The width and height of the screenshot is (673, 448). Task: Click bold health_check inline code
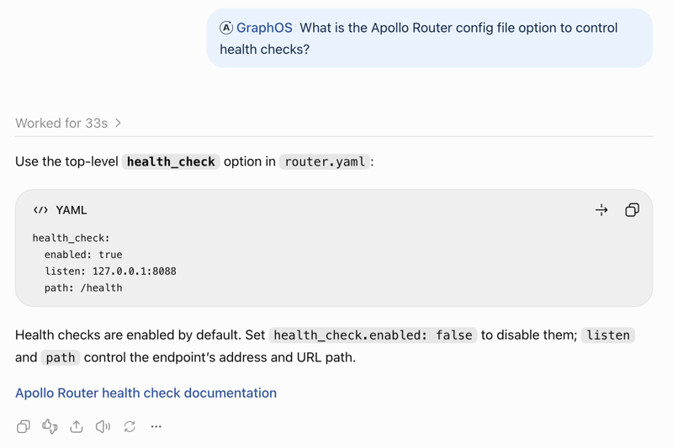[x=171, y=161]
